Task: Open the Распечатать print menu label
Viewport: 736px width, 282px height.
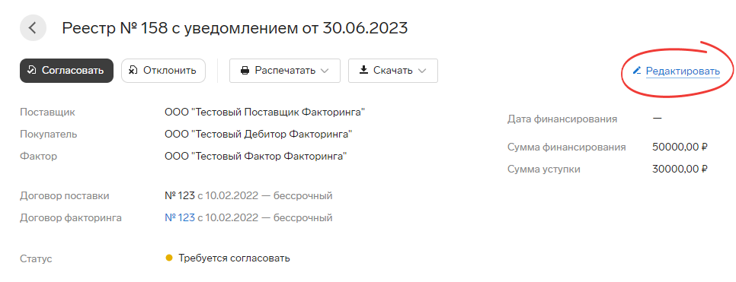Action: pos(285,71)
